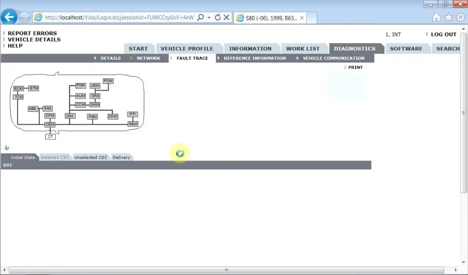Click the DIM module node
This screenshot has height=275, width=468.
coord(70,116)
